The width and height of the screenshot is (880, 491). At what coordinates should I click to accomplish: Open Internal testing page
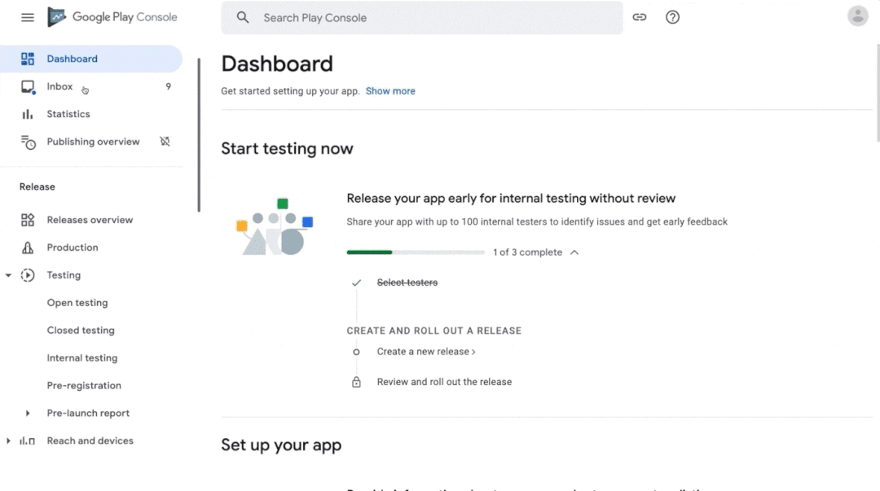point(82,358)
